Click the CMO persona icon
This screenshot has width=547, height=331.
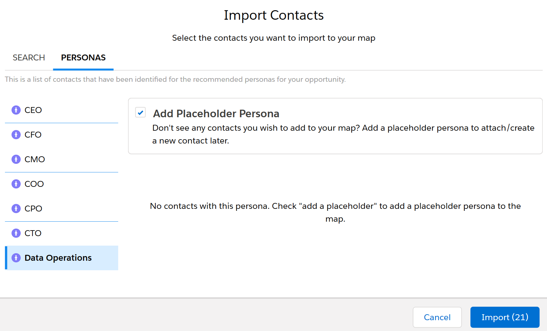(16, 159)
